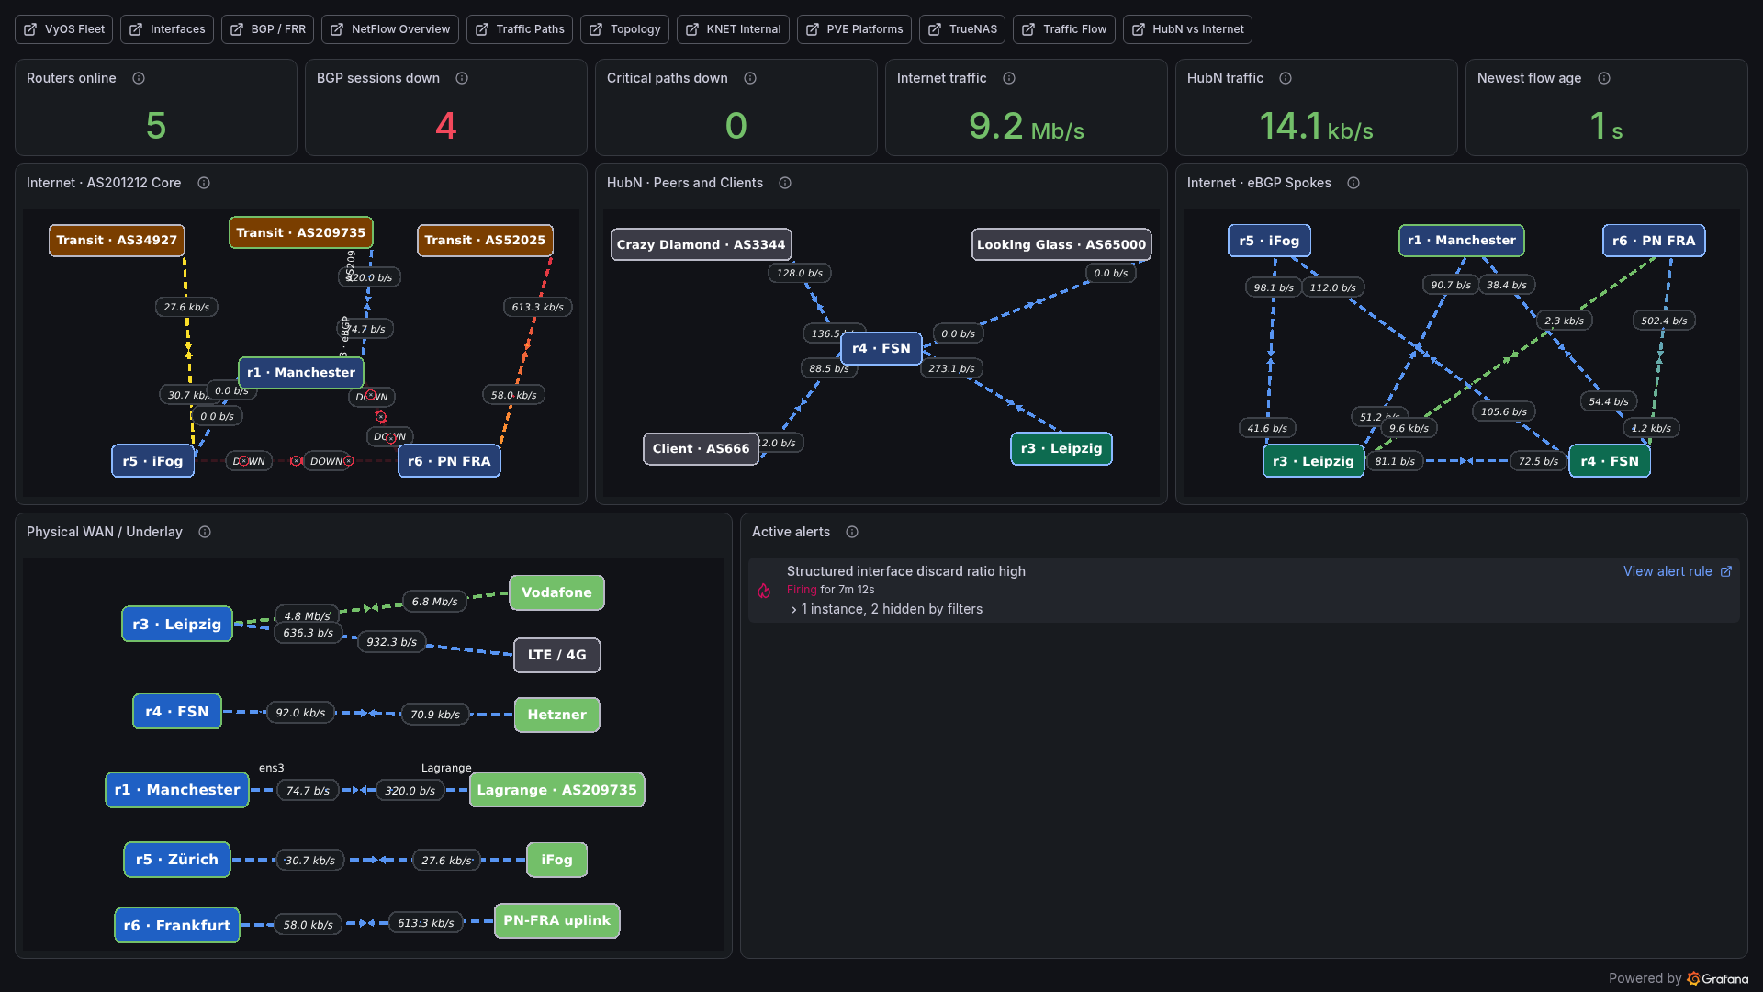Show info for Internet eBGP Spokes panel
1763x992 pixels.
tap(1353, 183)
